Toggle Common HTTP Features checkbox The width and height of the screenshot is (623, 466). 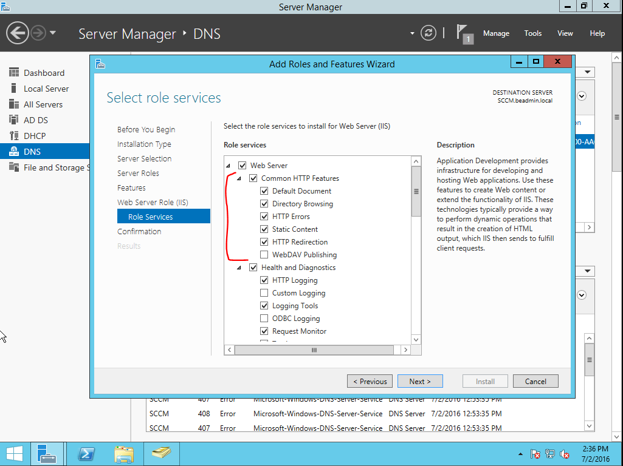(x=253, y=178)
